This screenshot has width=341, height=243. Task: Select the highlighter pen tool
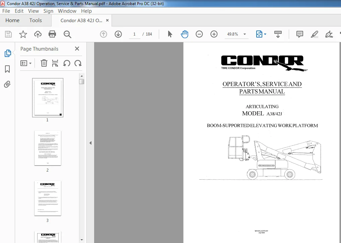[x=315, y=34]
